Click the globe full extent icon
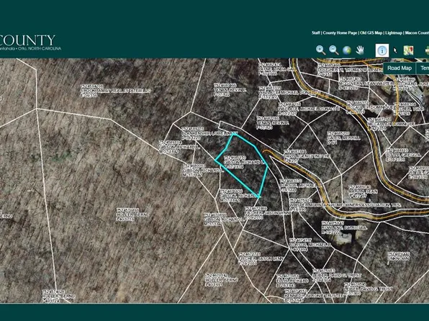The image size is (429, 321). point(347,50)
